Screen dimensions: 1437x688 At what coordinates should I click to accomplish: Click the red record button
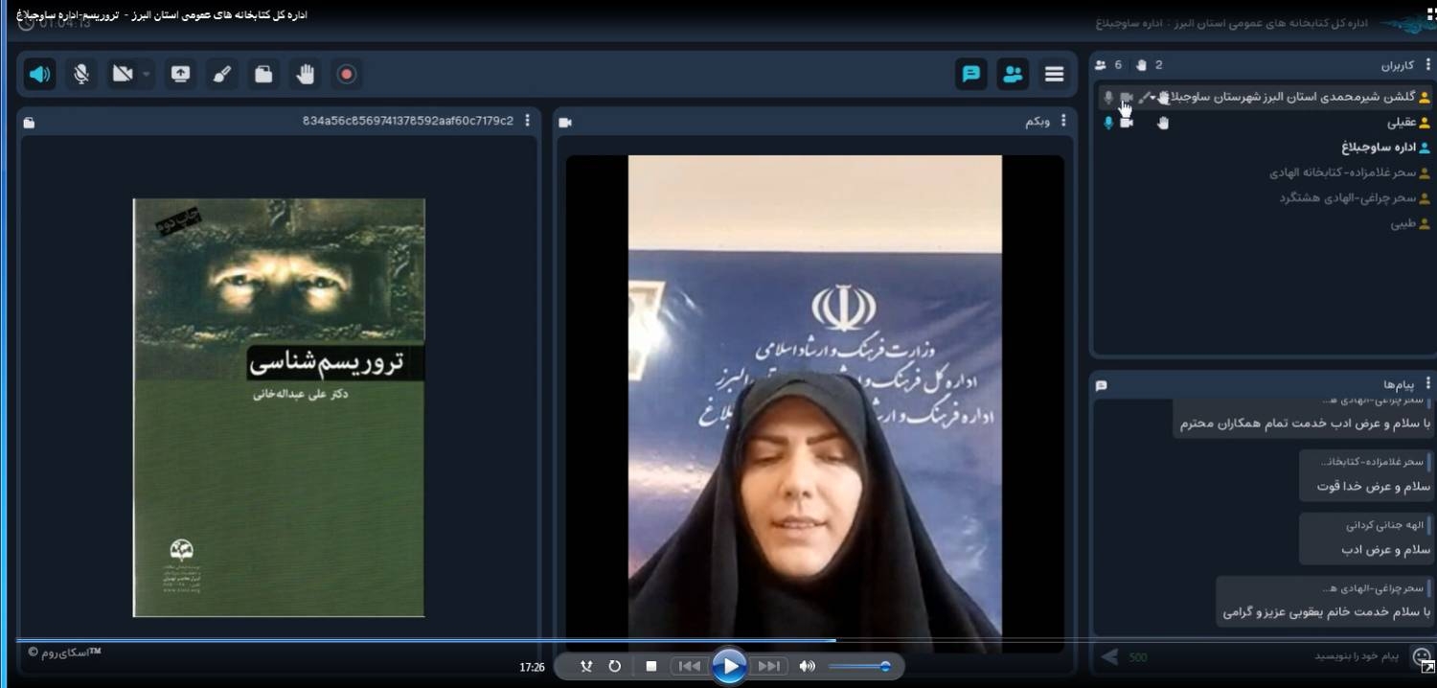[347, 74]
